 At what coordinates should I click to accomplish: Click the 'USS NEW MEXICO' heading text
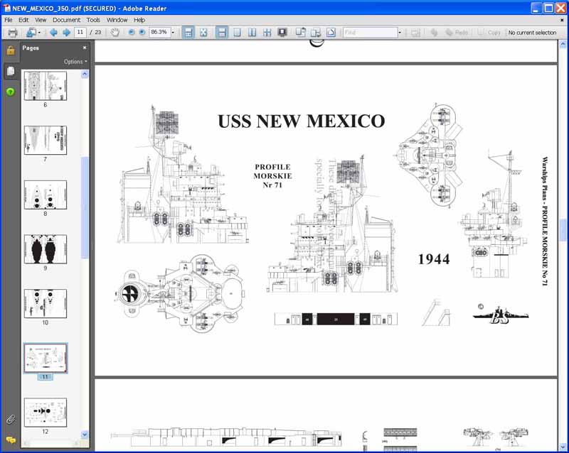[x=301, y=121]
